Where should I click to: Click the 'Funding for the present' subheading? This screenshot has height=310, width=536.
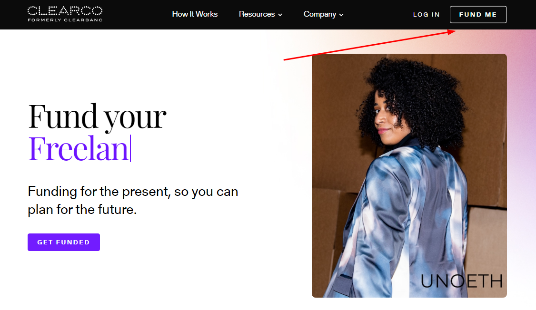pos(133,201)
